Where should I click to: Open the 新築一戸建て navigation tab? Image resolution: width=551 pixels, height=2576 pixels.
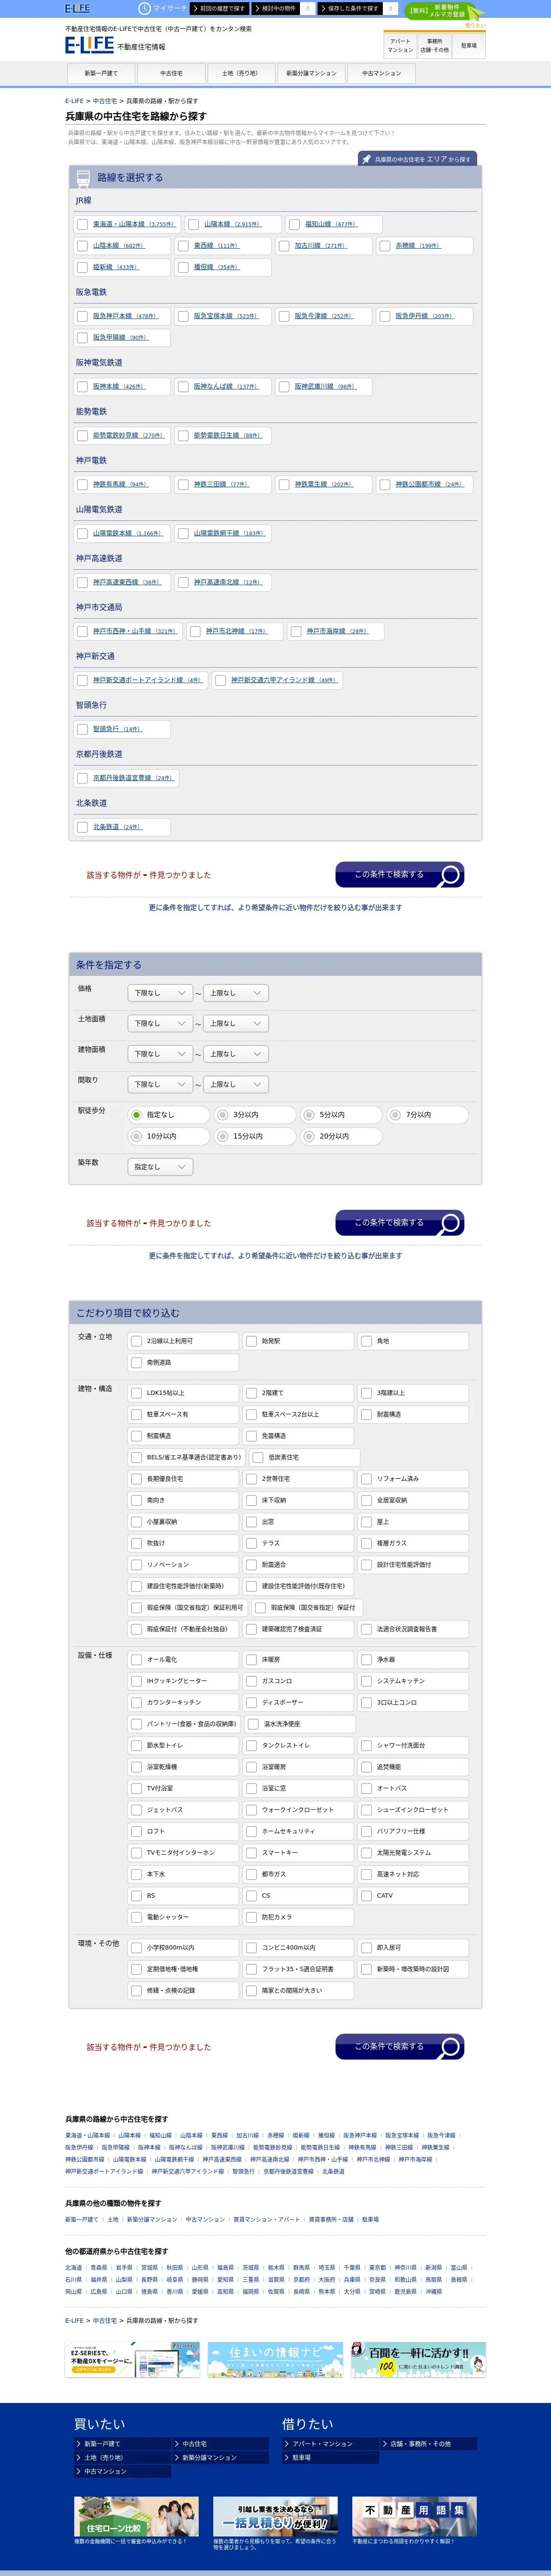pyautogui.click(x=101, y=73)
